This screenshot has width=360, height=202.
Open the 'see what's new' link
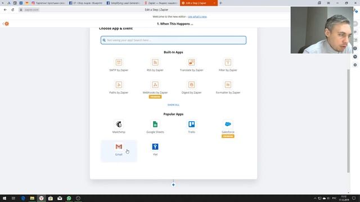[x=197, y=17]
